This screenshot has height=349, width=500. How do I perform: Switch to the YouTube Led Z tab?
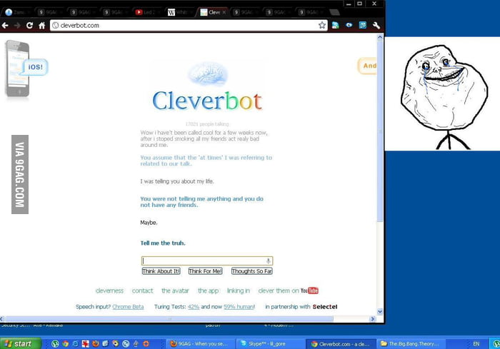tap(146, 12)
